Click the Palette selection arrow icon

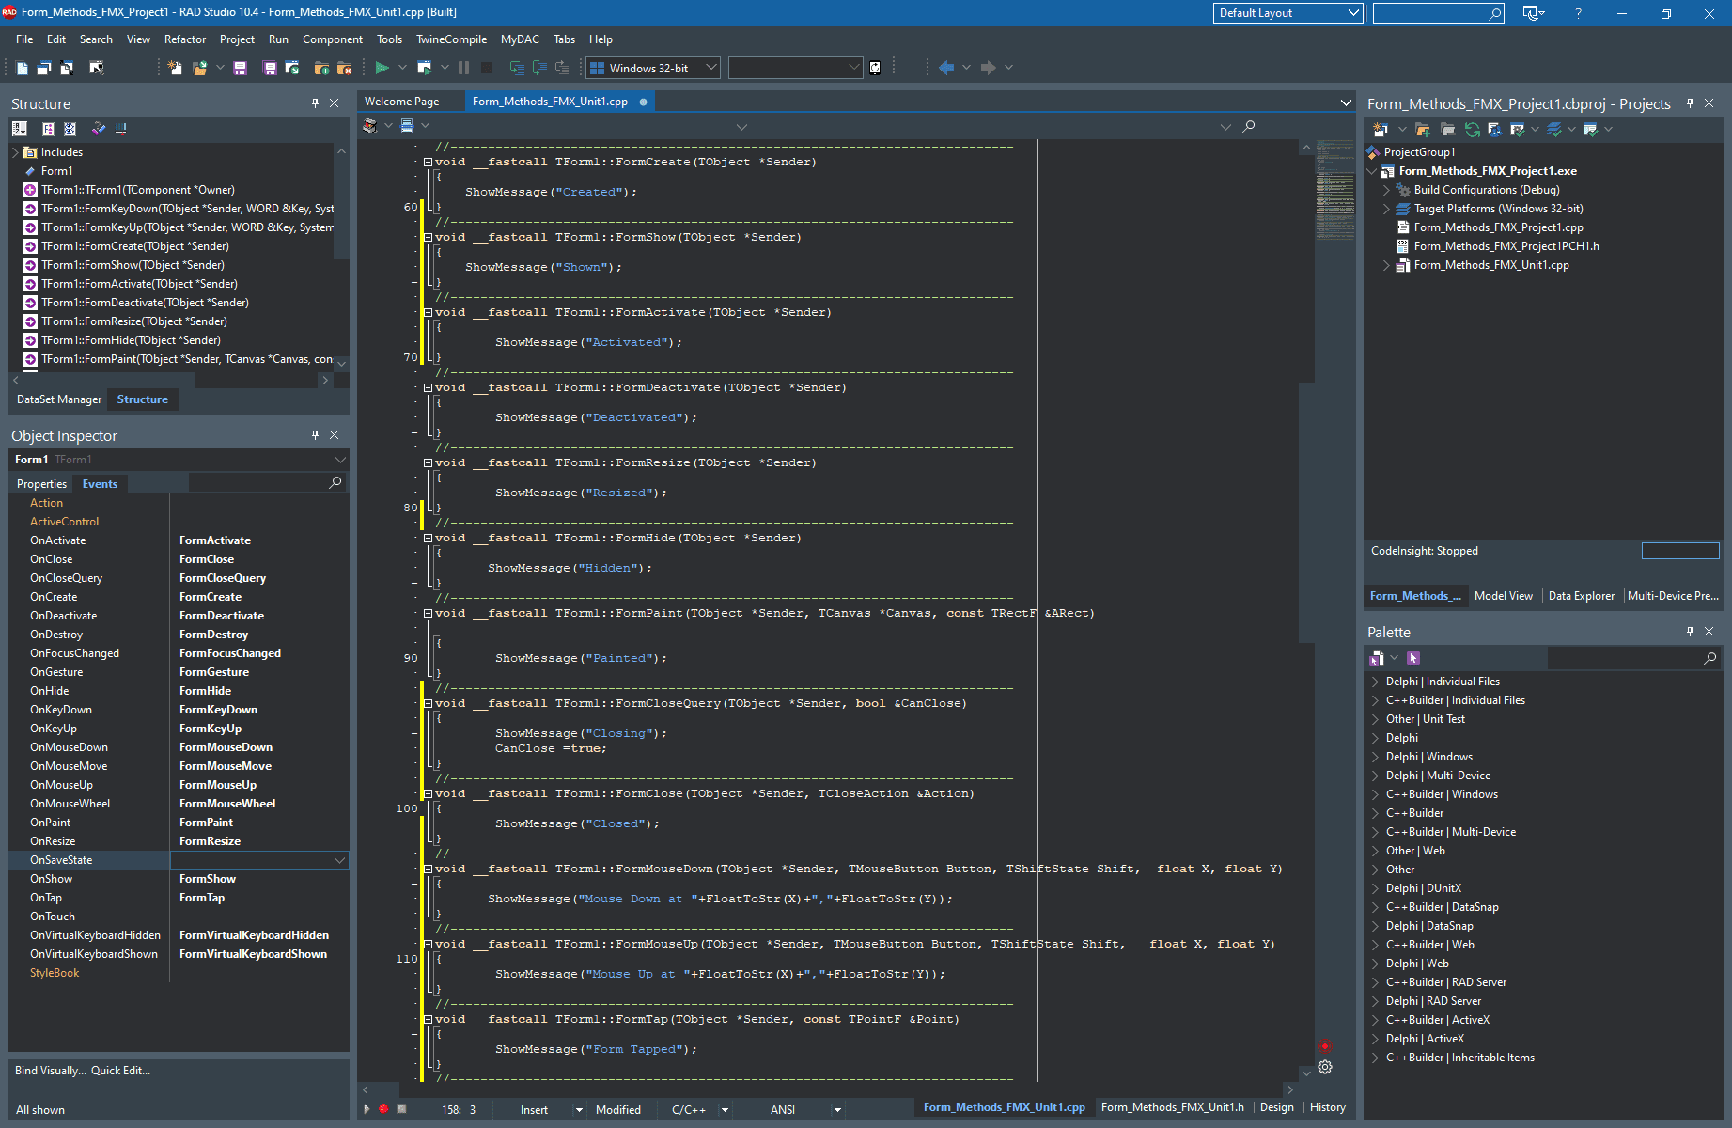pos(1413,658)
